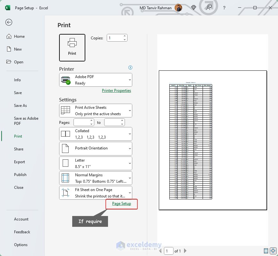The width and height of the screenshot is (278, 256).
Task: Decrease the Pages to value
Action: [x=122, y=124]
